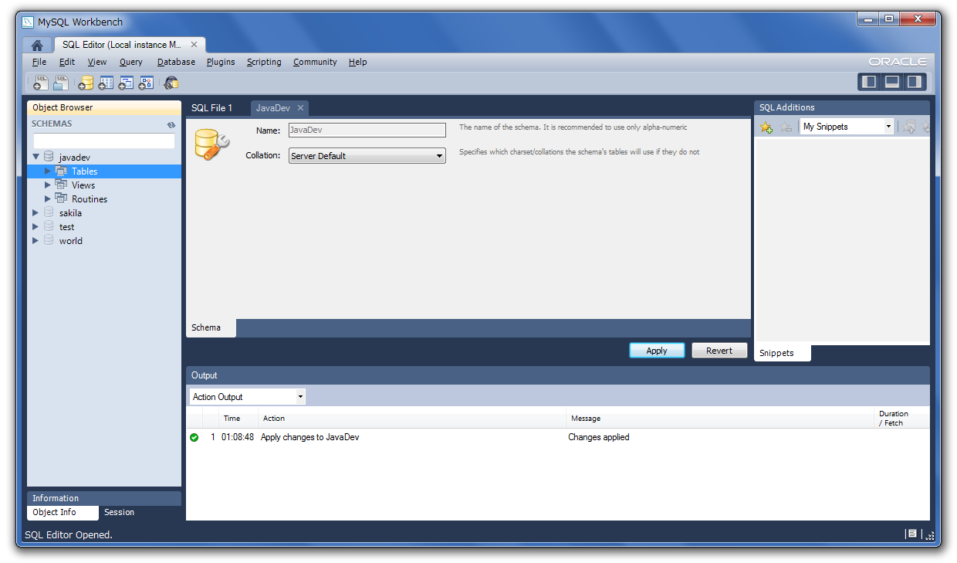Expand the world schema
The image size is (957, 563).
point(36,240)
